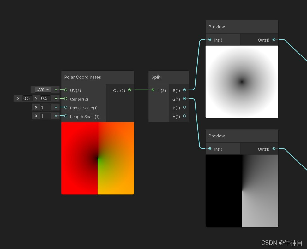Select the green edge between Out(2) and In(2)

pyautogui.click(x=141, y=90)
